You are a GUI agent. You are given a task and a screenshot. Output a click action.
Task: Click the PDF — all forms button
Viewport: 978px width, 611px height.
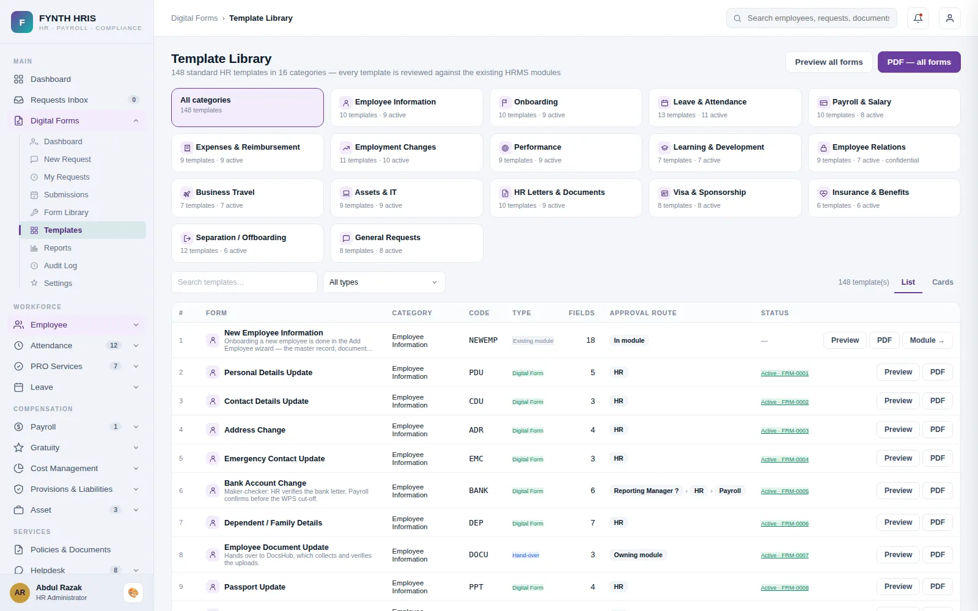919,62
